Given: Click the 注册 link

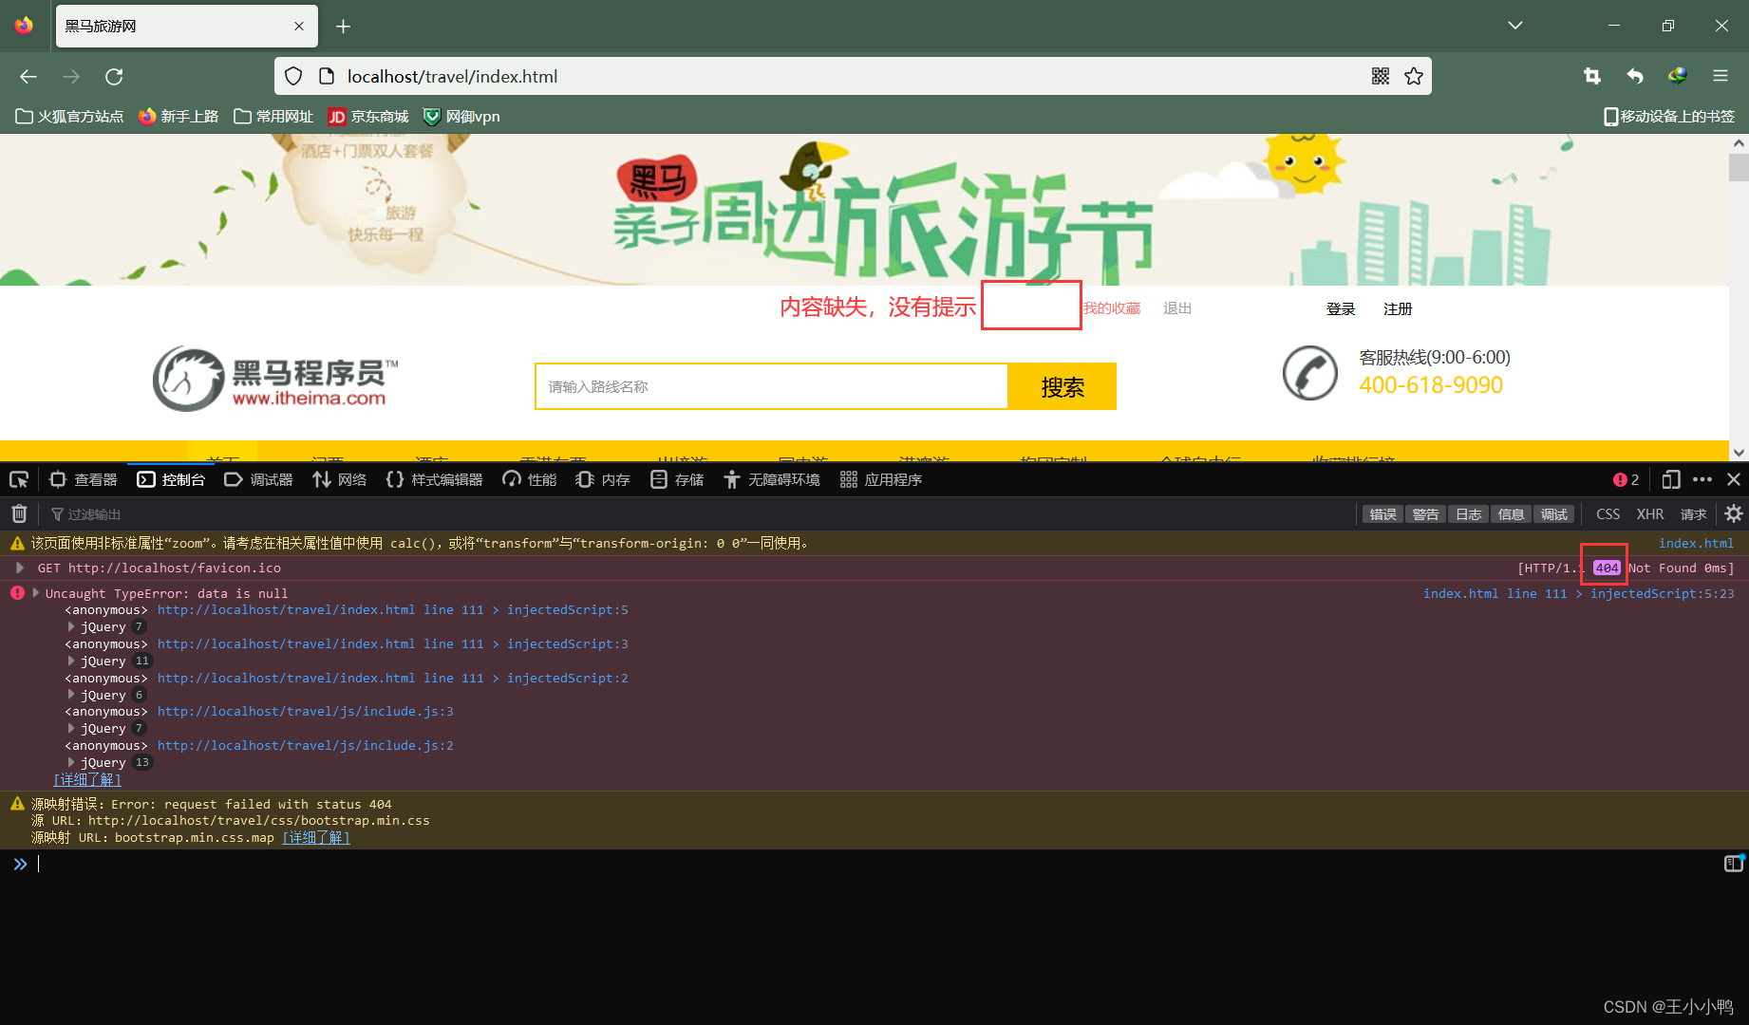Looking at the screenshot, I should 1398,309.
